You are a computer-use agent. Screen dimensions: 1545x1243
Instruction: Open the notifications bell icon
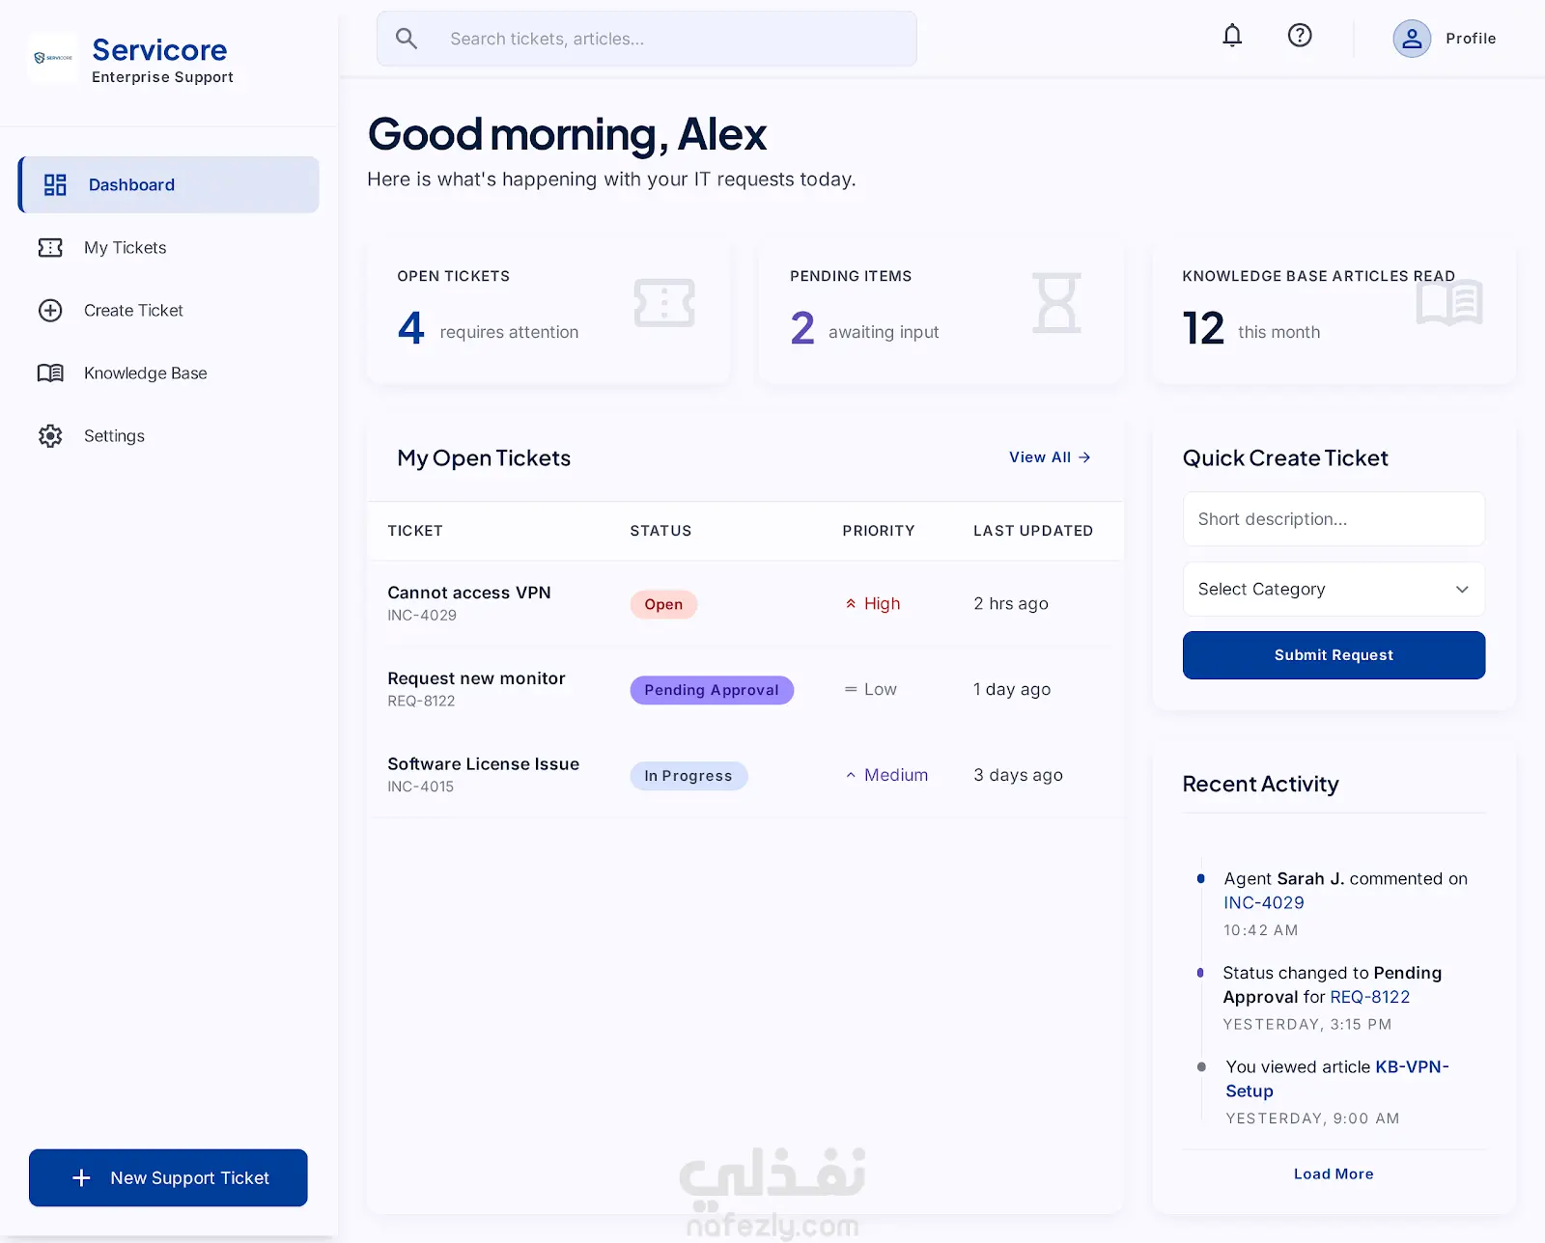(1232, 36)
